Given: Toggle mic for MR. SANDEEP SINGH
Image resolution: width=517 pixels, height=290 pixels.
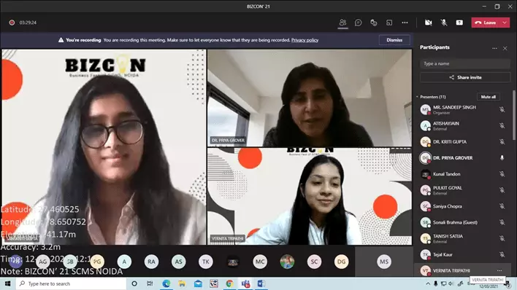Looking at the screenshot, I should [502, 109].
